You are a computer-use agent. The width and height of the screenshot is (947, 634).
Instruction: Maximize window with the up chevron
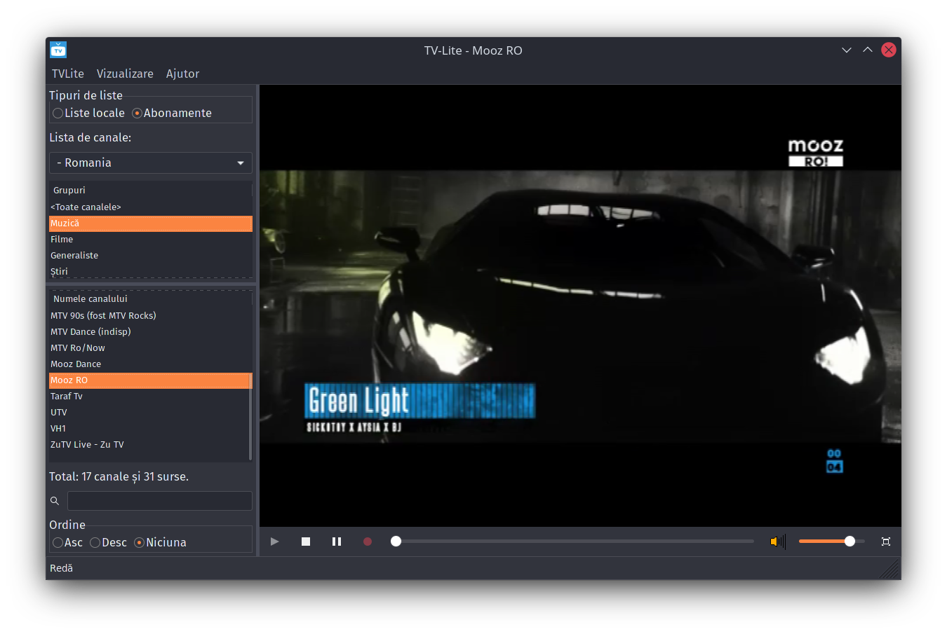click(868, 50)
